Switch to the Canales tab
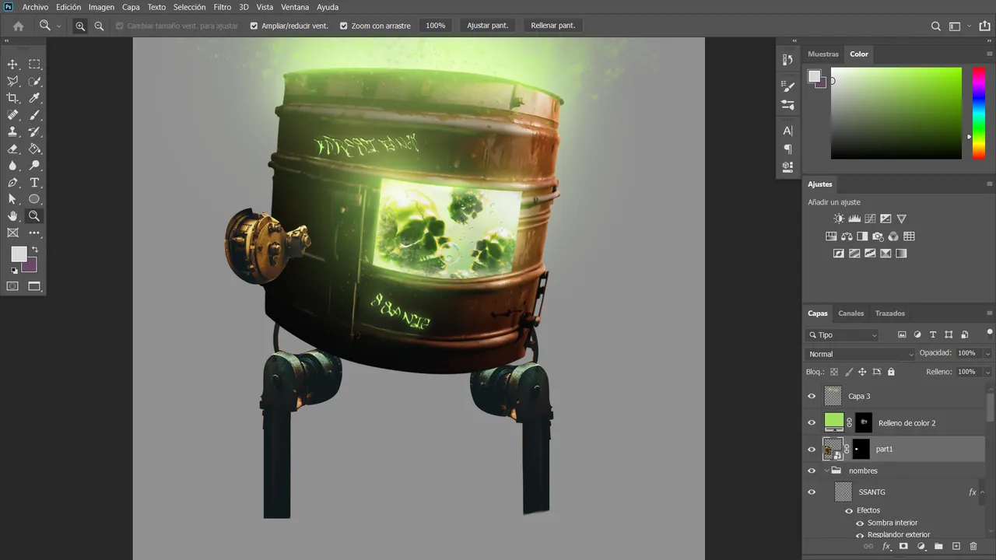996x560 pixels. (850, 313)
